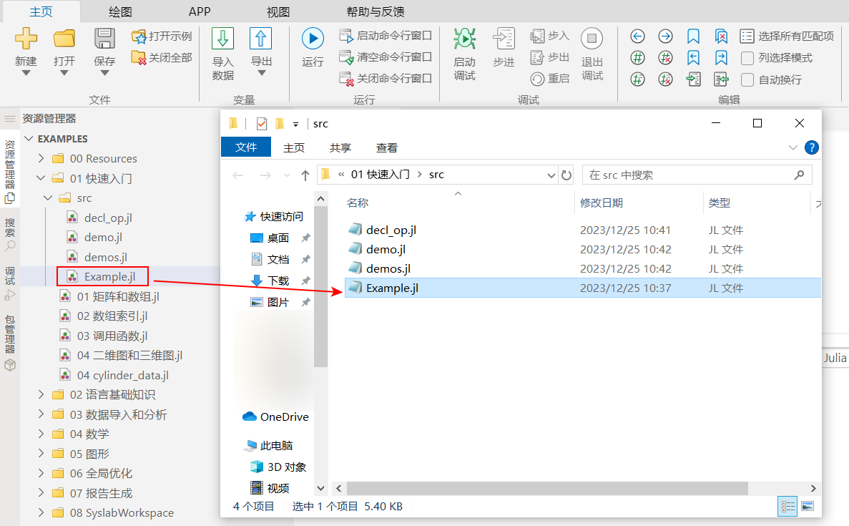Collapse the 01 快速入门 folder
Viewport: 849px width, 526px height.
coord(41,178)
